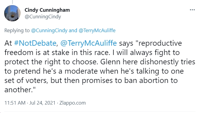200x113 pixels.
Task: Click the Jul 24, 2021 date
Action: click(42, 103)
